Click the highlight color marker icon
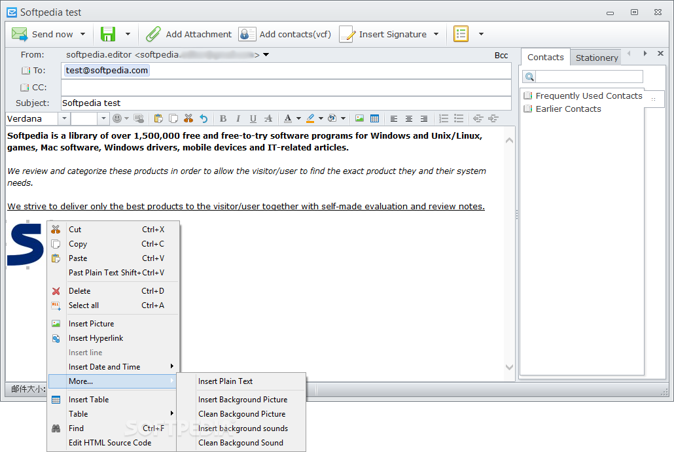 click(310, 118)
